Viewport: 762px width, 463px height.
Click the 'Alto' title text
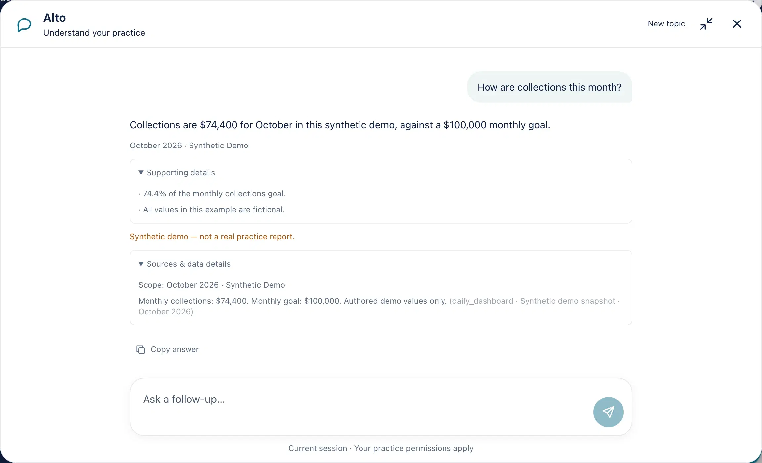tap(55, 18)
